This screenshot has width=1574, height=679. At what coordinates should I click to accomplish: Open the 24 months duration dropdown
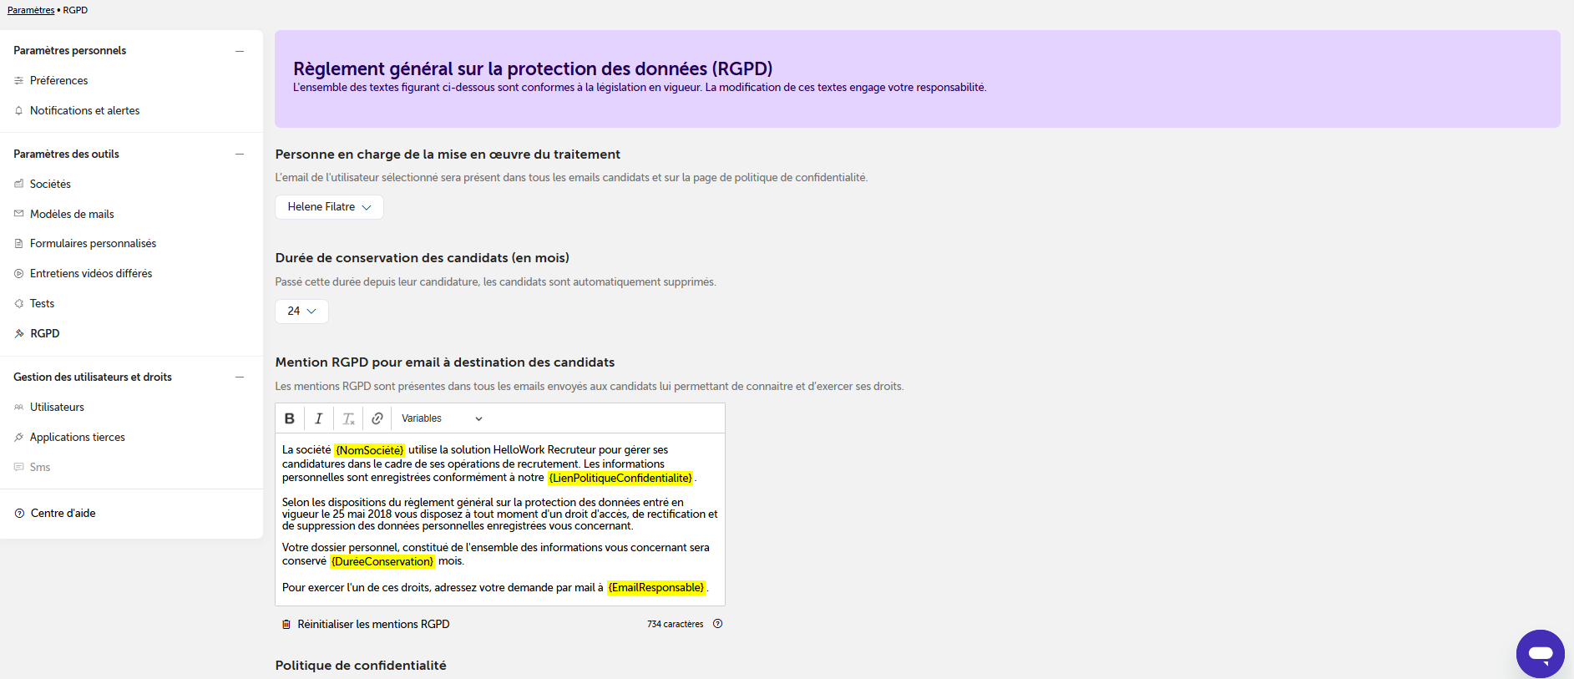coord(301,311)
